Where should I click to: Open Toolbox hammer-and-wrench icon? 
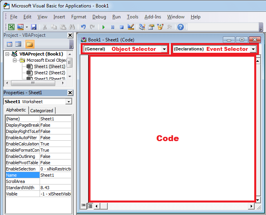[169, 27]
